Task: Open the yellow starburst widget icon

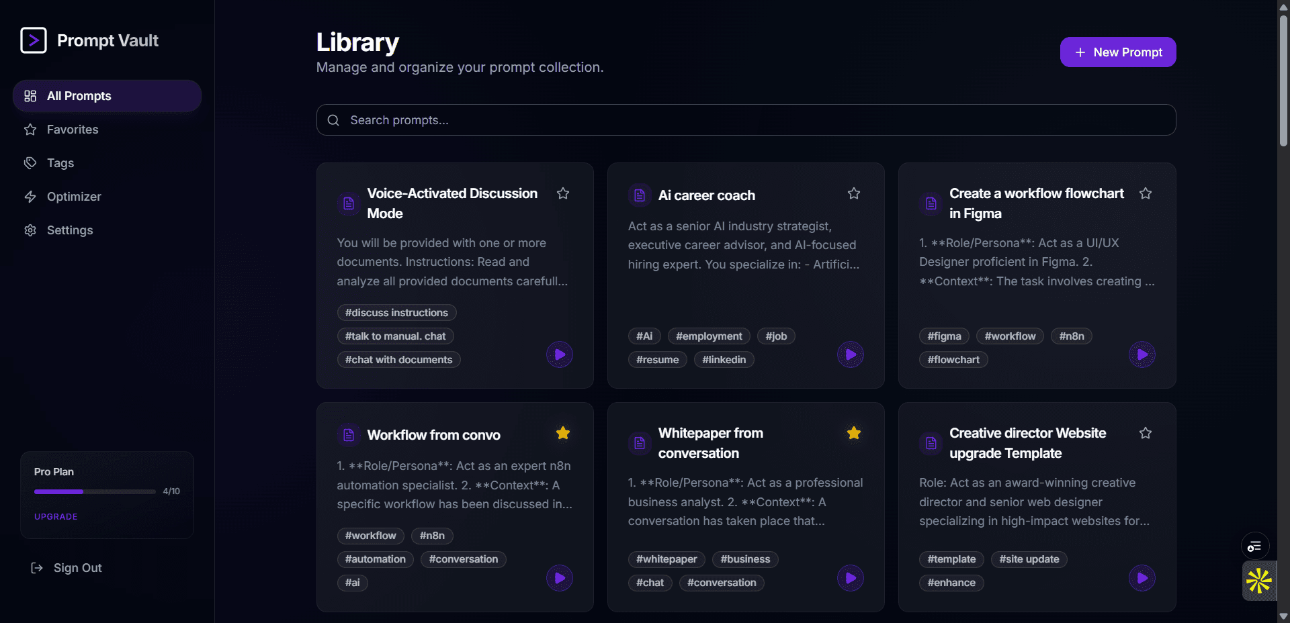Action: [x=1258, y=581]
